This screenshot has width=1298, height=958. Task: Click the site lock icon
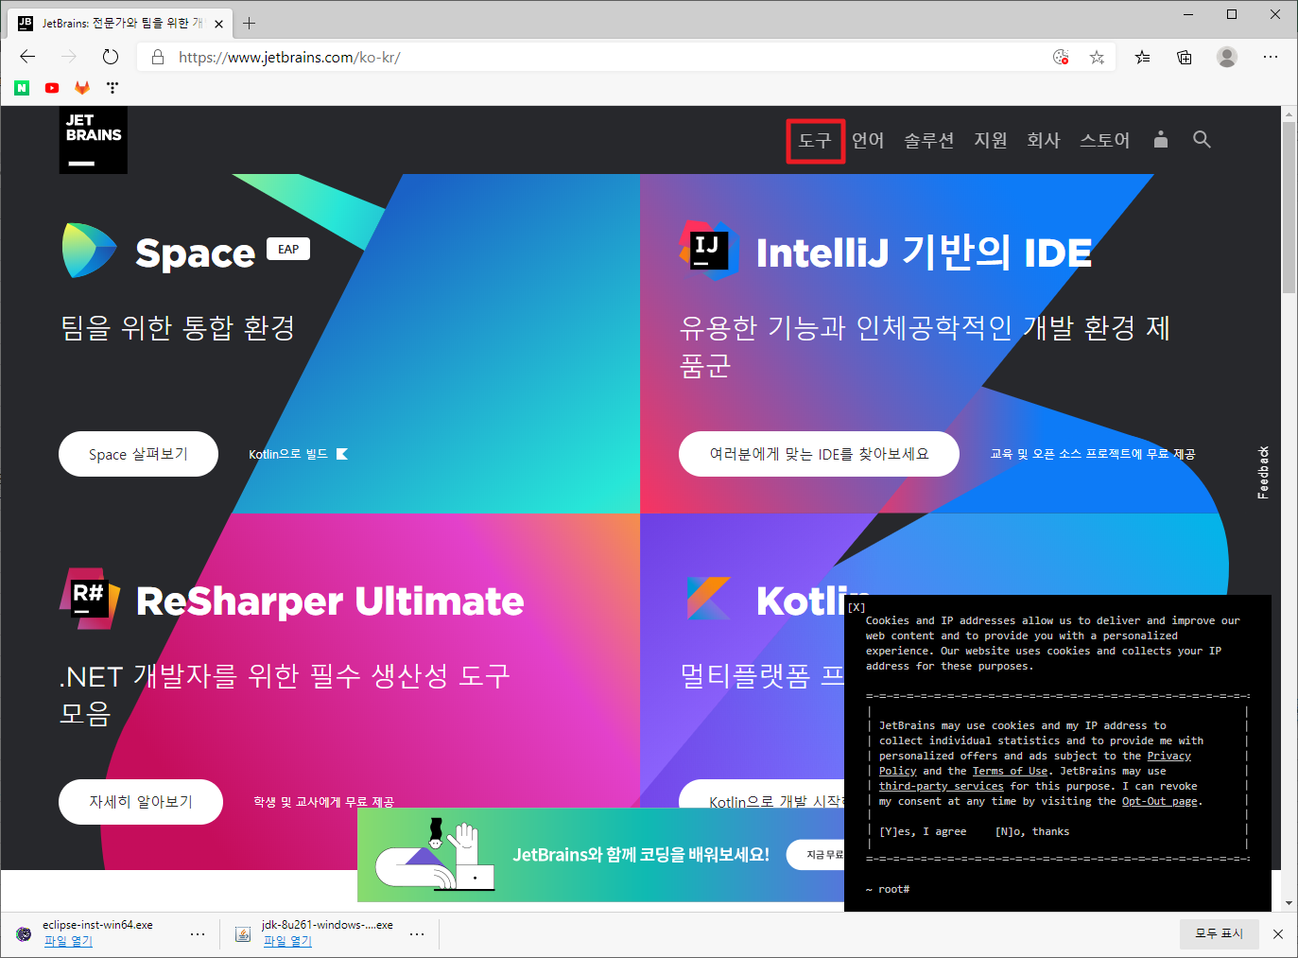coord(158,57)
